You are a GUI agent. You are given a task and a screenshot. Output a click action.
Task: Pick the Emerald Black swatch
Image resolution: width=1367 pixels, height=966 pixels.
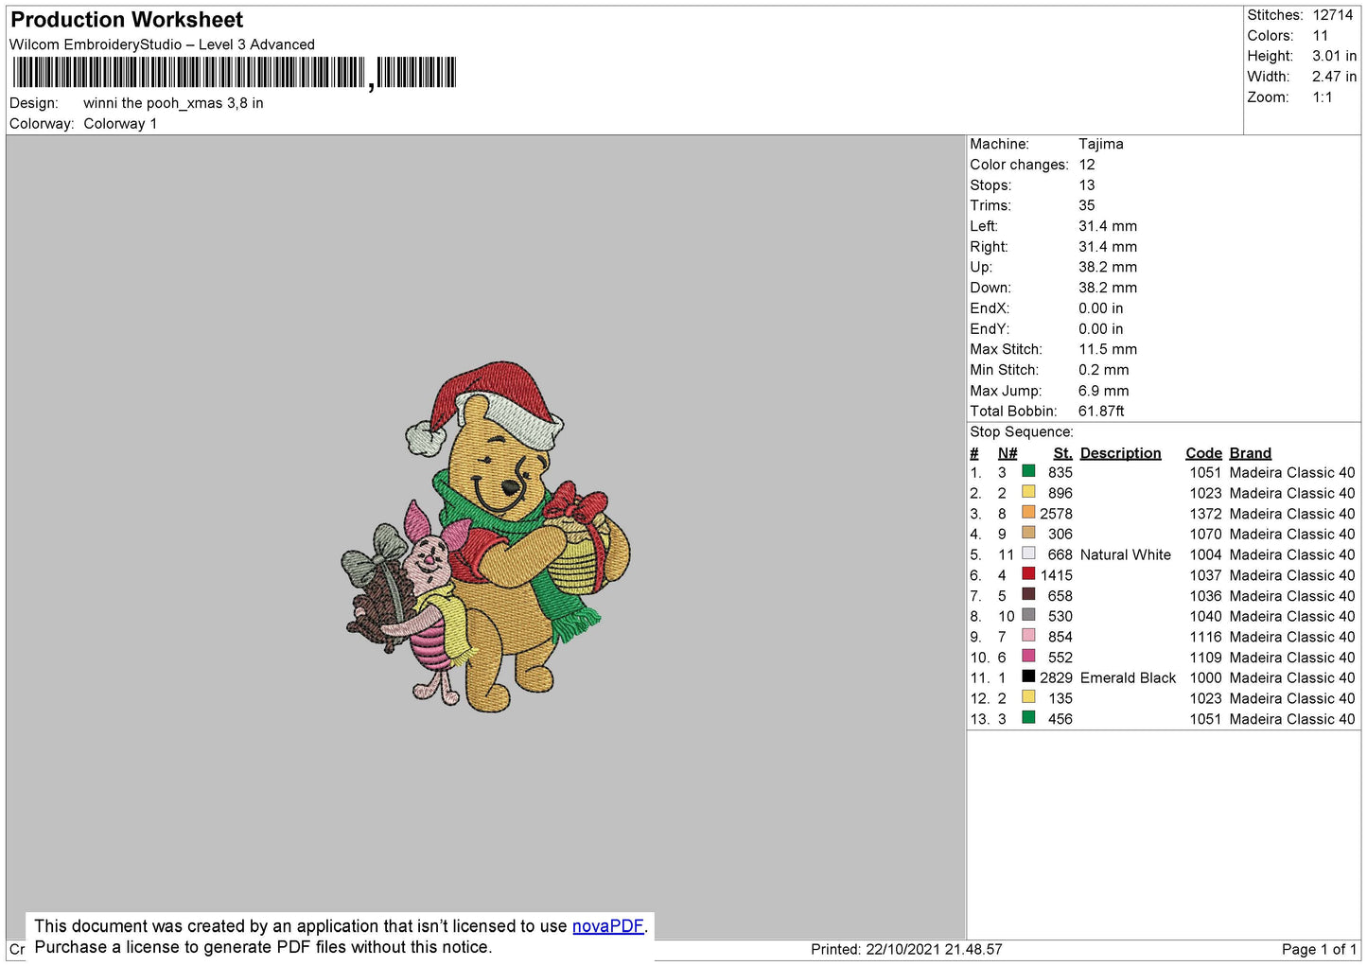click(x=1028, y=676)
